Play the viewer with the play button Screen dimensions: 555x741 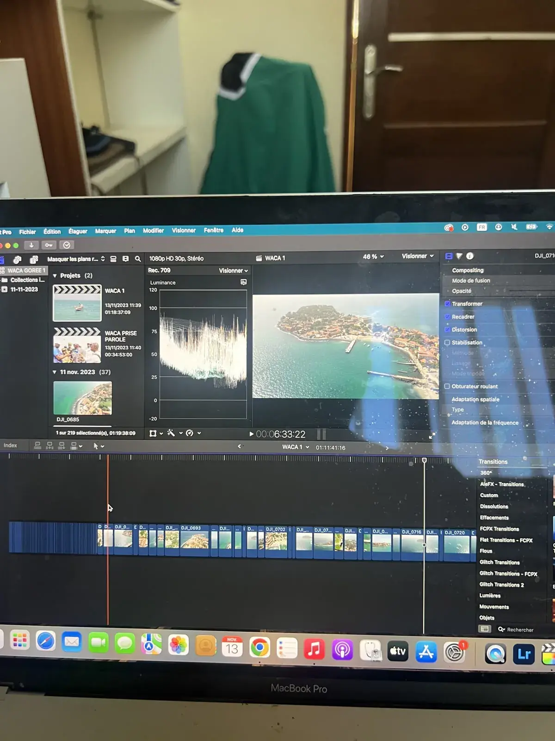251,434
